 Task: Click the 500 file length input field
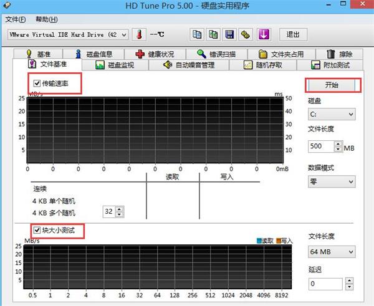coord(321,146)
